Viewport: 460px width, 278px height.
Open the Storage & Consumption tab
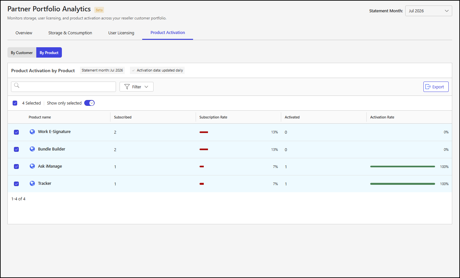[x=70, y=33]
